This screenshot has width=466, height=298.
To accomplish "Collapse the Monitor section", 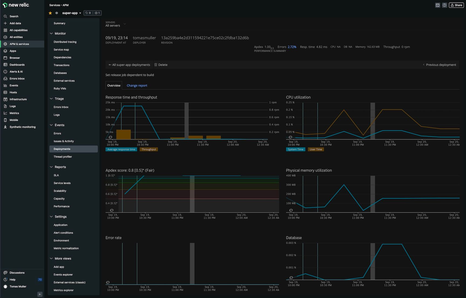I will point(51,33).
